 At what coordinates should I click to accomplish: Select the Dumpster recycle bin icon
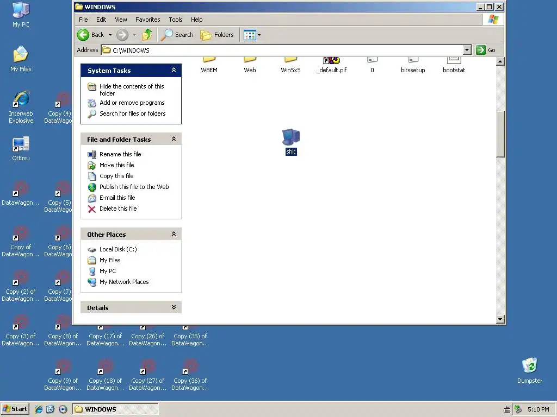point(530,370)
